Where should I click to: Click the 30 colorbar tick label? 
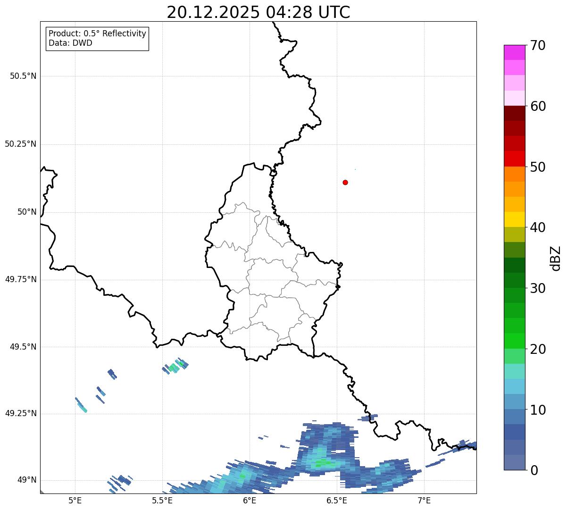[x=538, y=289]
